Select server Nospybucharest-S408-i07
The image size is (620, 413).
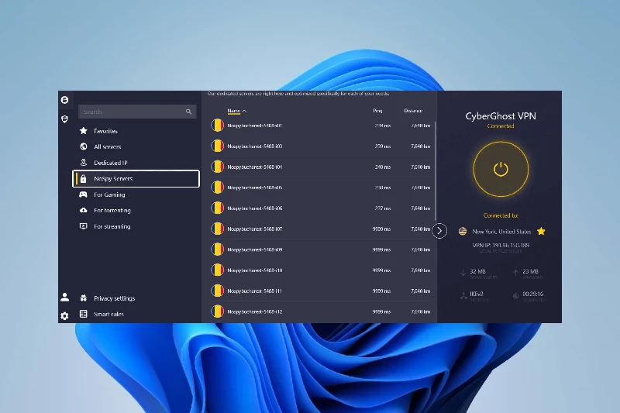[320, 229]
